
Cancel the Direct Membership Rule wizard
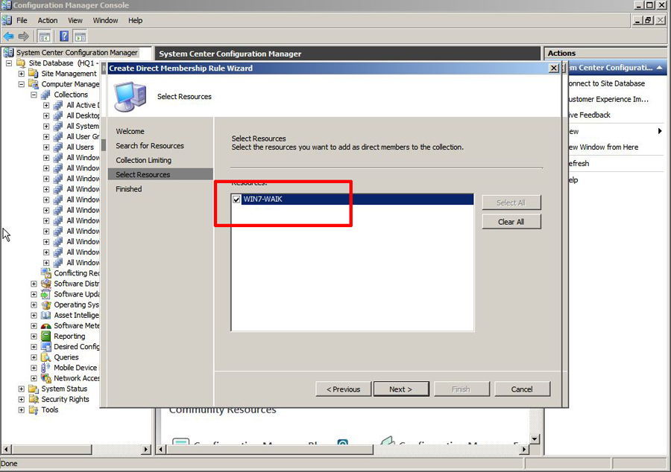522,389
